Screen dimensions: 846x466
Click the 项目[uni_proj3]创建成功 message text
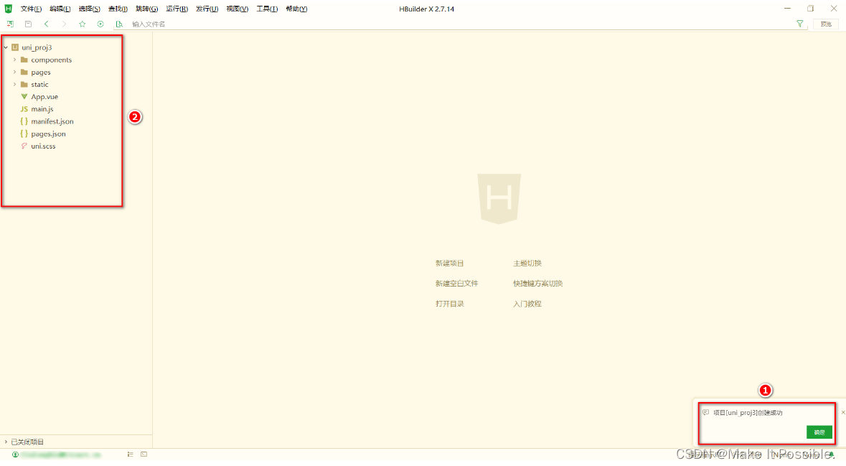(x=748, y=413)
